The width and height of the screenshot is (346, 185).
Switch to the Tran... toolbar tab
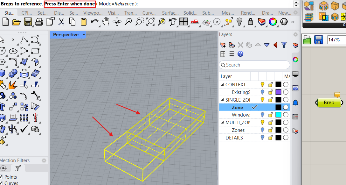[x=131, y=13]
